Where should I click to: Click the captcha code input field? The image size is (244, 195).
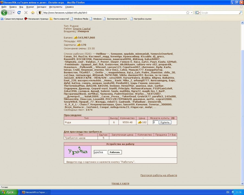[100, 152]
